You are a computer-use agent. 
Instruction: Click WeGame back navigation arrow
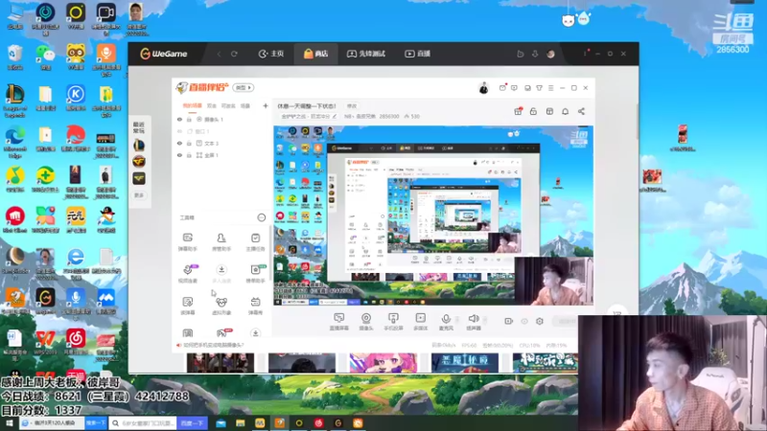click(x=220, y=54)
